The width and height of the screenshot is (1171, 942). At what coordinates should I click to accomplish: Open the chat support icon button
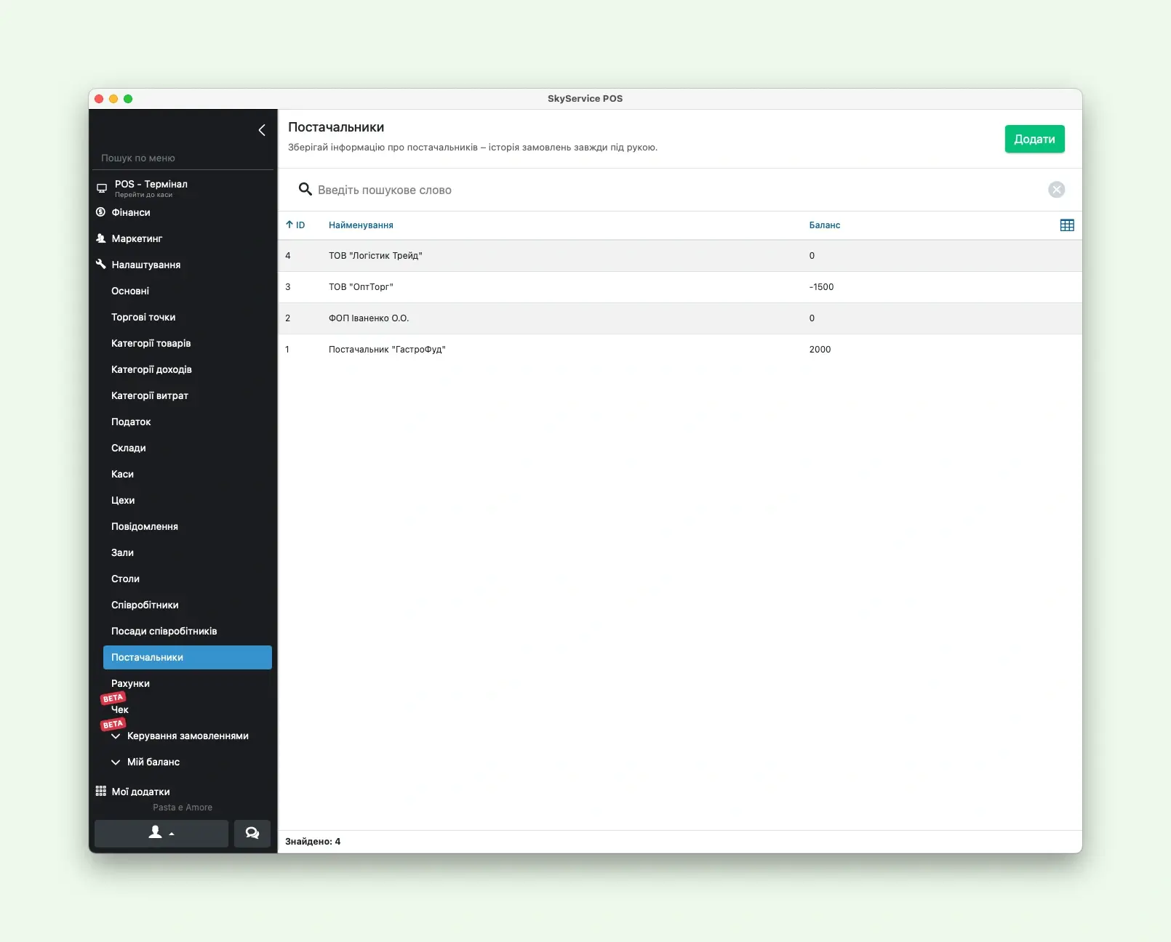click(252, 833)
